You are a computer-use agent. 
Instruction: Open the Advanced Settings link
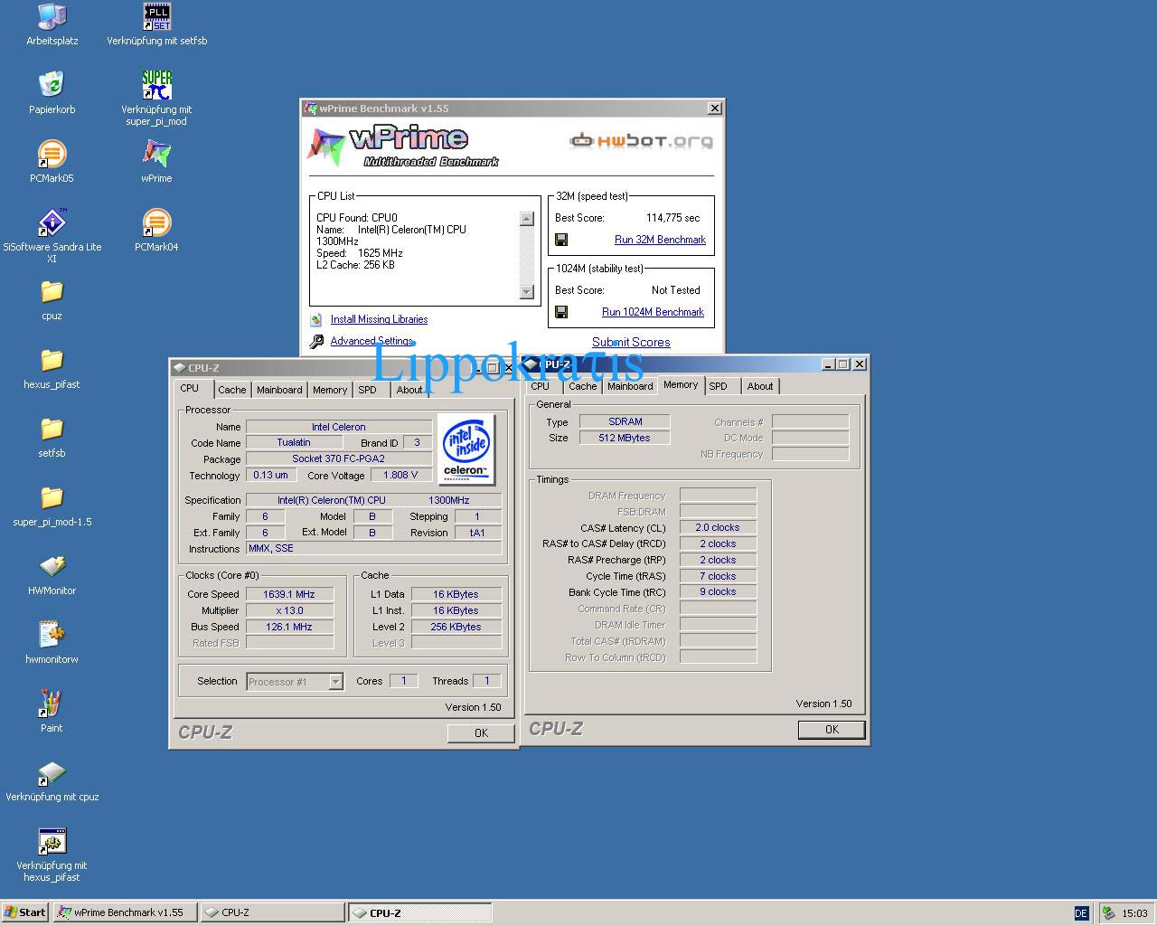(x=372, y=341)
